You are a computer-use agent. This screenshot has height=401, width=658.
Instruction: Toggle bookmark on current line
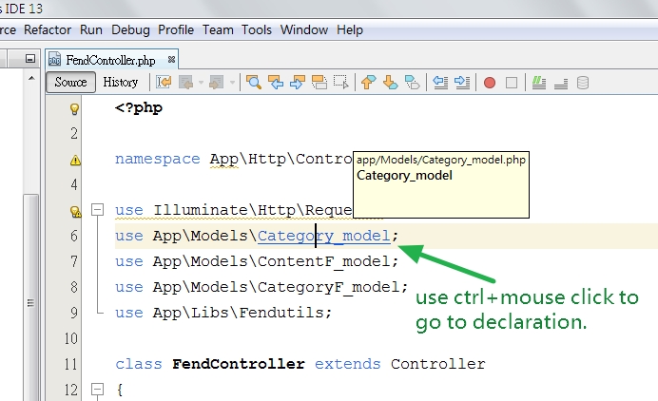click(412, 83)
